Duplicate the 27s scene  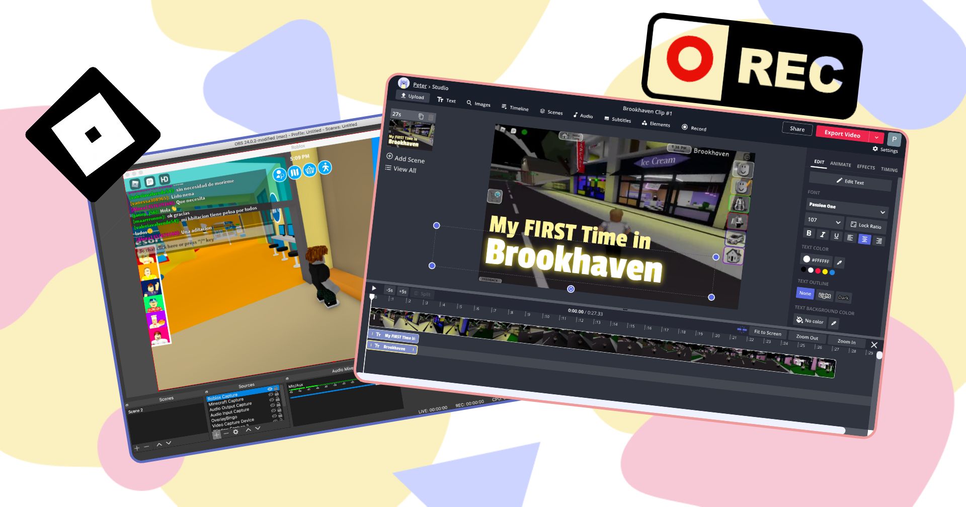[x=421, y=116]
